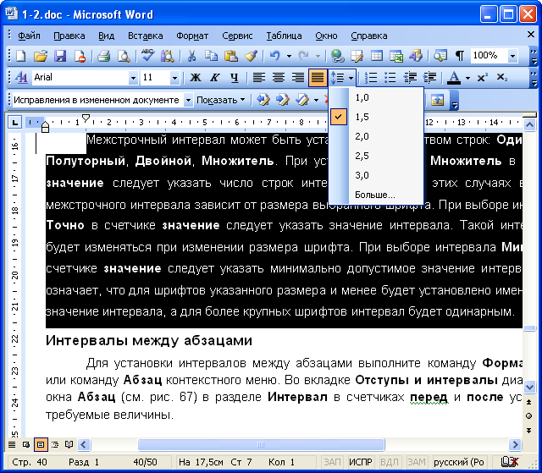This screenshot has width=542, height=473.
Task: Open the Формат menu
Action: (x=192, y=36)
